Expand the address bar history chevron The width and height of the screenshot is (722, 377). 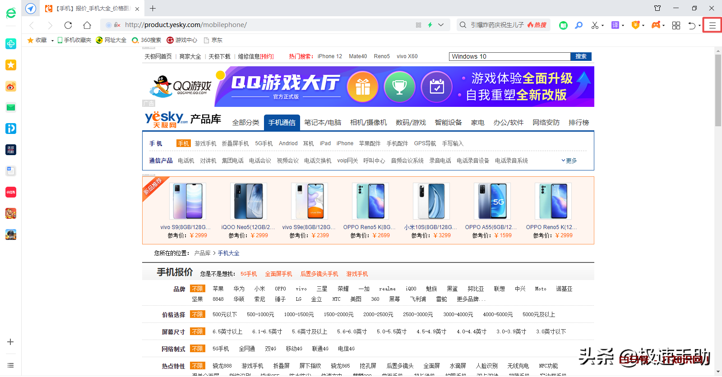(441, 25)
